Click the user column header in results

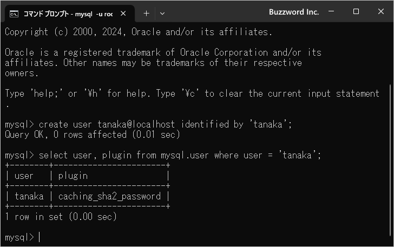[x=24, y=176]
